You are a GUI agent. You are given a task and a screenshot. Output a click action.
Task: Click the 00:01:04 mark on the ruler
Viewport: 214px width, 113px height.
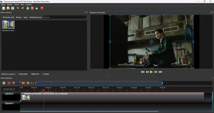coord(77,88)
